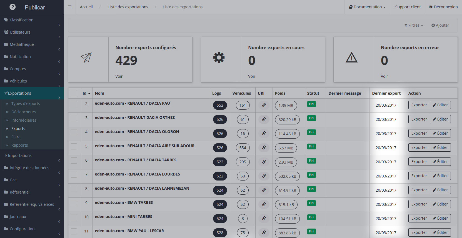The height and width of the screenshot is (238, 462).
Task: Click the warning triangle icon in the exports en erreur card
Action: pos(352,57)
